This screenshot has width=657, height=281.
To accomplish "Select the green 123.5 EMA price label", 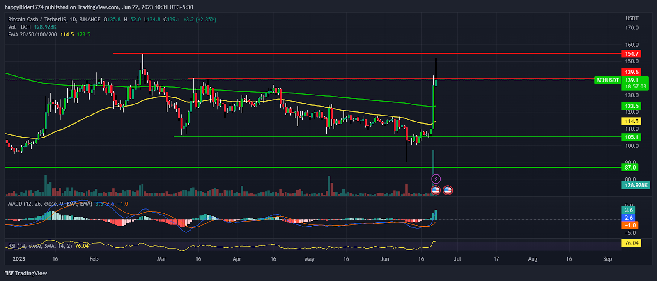I will click(x=632, y=106).
